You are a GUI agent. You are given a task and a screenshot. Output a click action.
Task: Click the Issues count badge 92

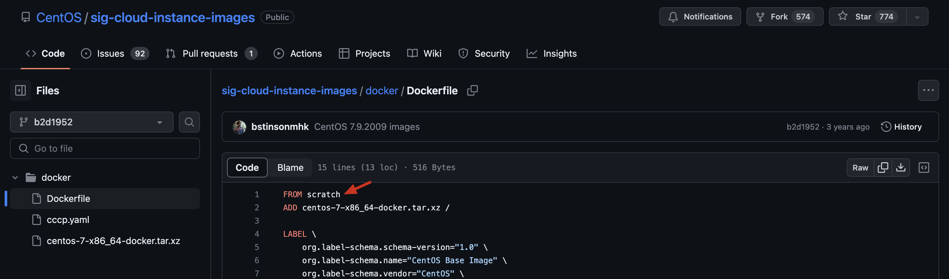pos(140,53)
